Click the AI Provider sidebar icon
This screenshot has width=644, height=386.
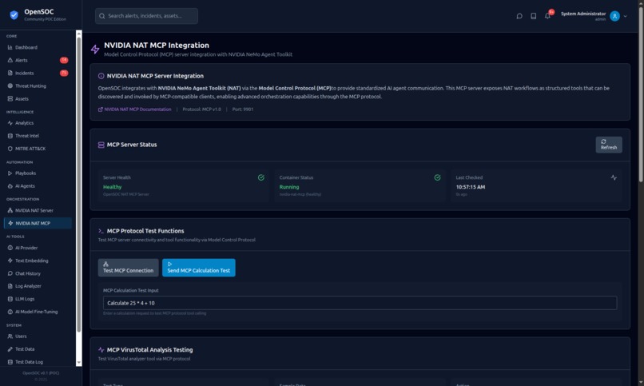pyautogui.click(x=10, y=248)
